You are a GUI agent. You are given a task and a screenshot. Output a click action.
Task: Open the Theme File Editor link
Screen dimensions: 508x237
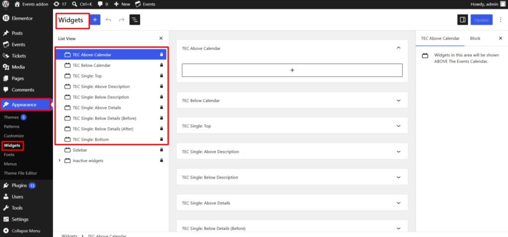[x=20, y=173]
